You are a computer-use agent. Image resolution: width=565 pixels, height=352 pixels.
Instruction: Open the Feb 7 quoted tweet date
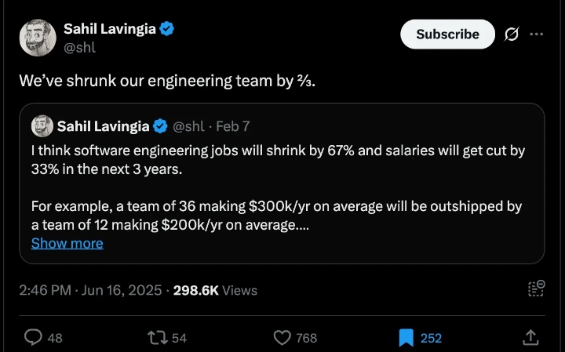click(x=232, y=126)
